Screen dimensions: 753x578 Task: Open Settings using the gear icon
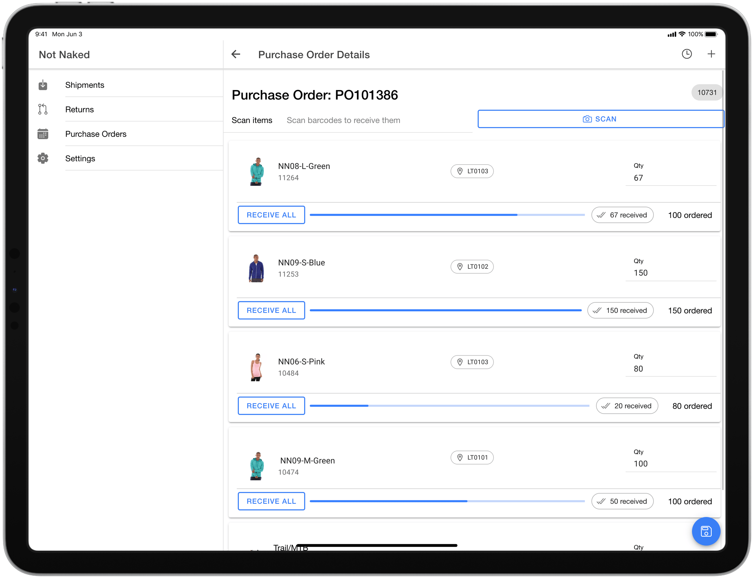click(43, 158)
